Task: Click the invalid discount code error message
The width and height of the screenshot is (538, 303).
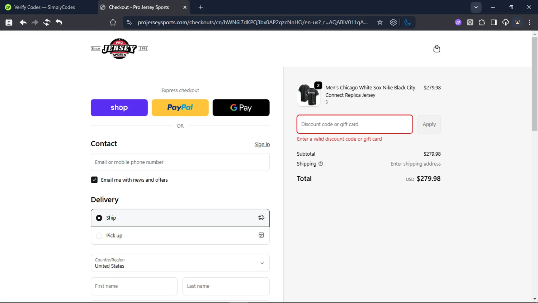Action: (x=339, y=139)
